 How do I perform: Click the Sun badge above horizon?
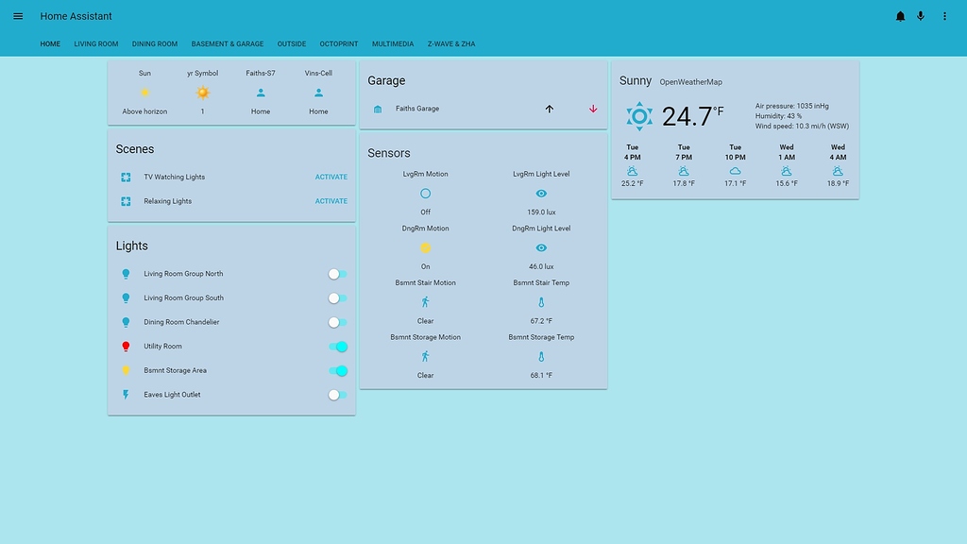coord(144,93)
